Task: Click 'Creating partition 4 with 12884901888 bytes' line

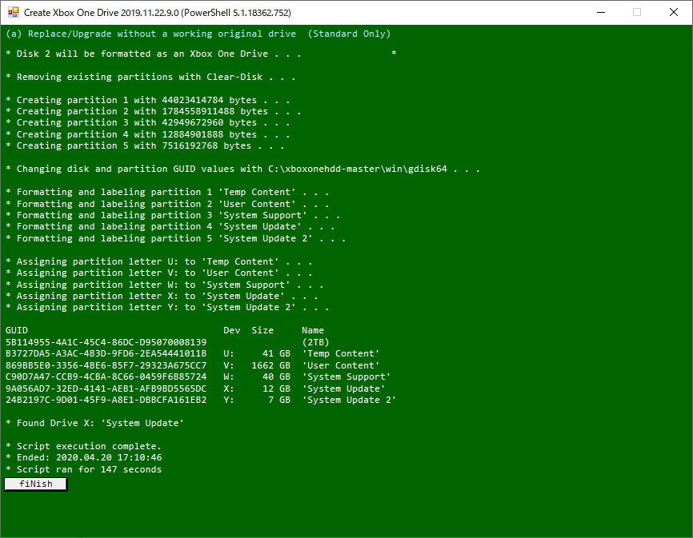Action: [x=147, y=134]
